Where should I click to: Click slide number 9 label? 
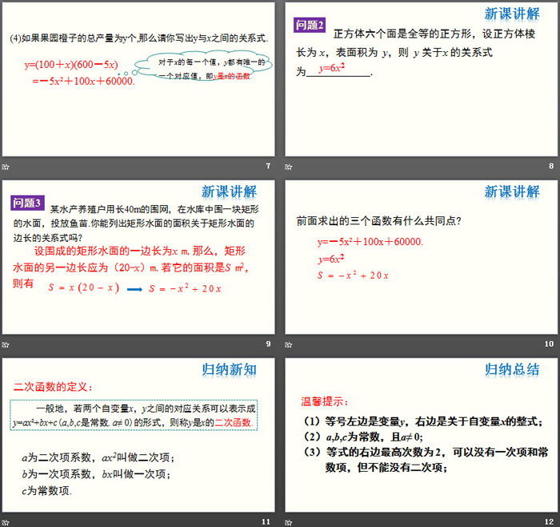coord(268,344)
